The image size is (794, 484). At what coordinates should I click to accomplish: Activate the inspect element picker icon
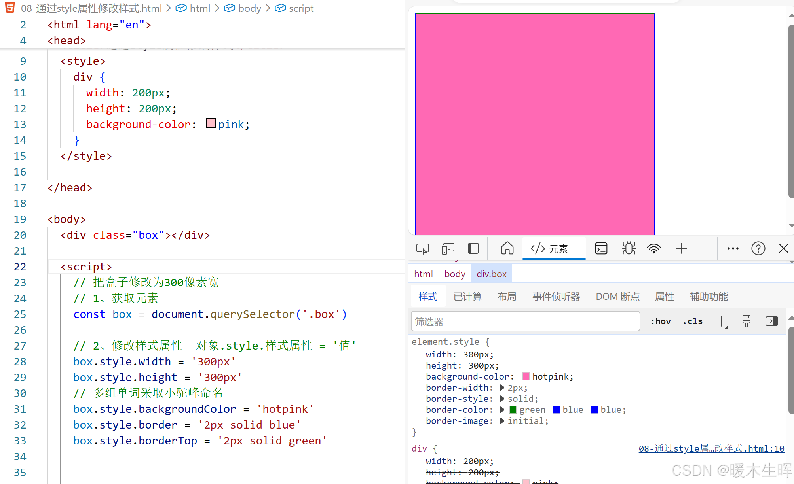[x=422, y=249]
